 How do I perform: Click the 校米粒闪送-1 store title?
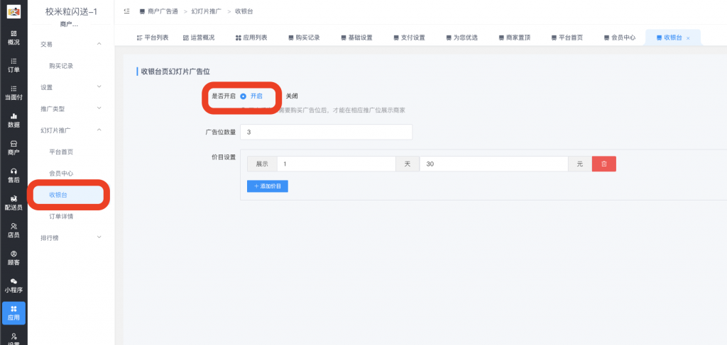[x=72, y=12]
